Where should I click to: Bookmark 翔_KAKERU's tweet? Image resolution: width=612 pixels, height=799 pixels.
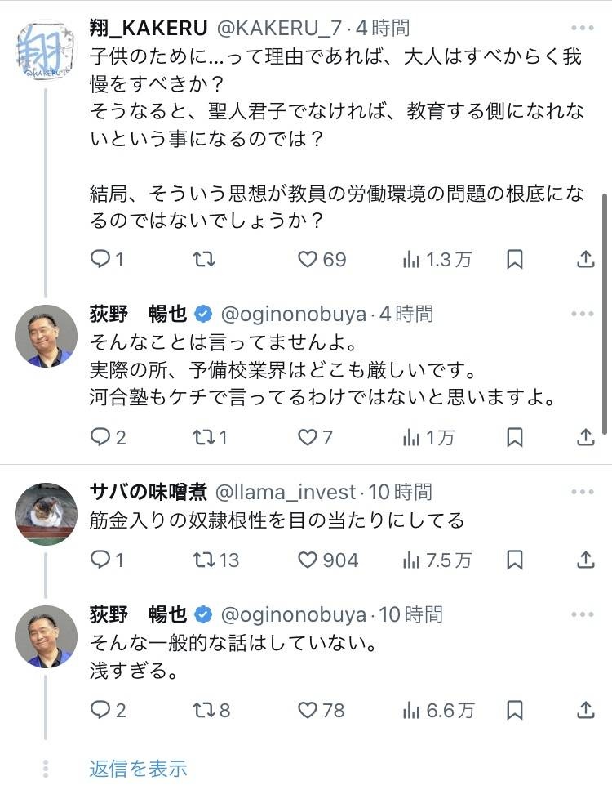pyautogui.click(x=515, y=260)
